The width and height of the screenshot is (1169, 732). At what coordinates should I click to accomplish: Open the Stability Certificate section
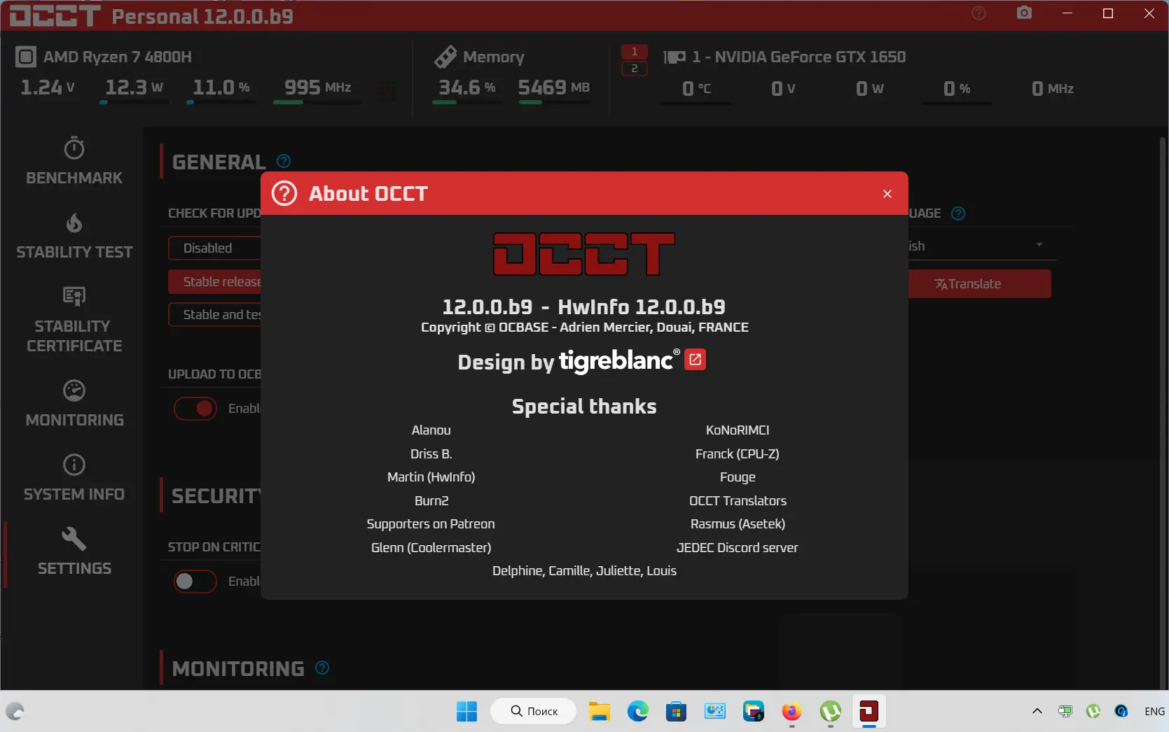pos(74,320)
